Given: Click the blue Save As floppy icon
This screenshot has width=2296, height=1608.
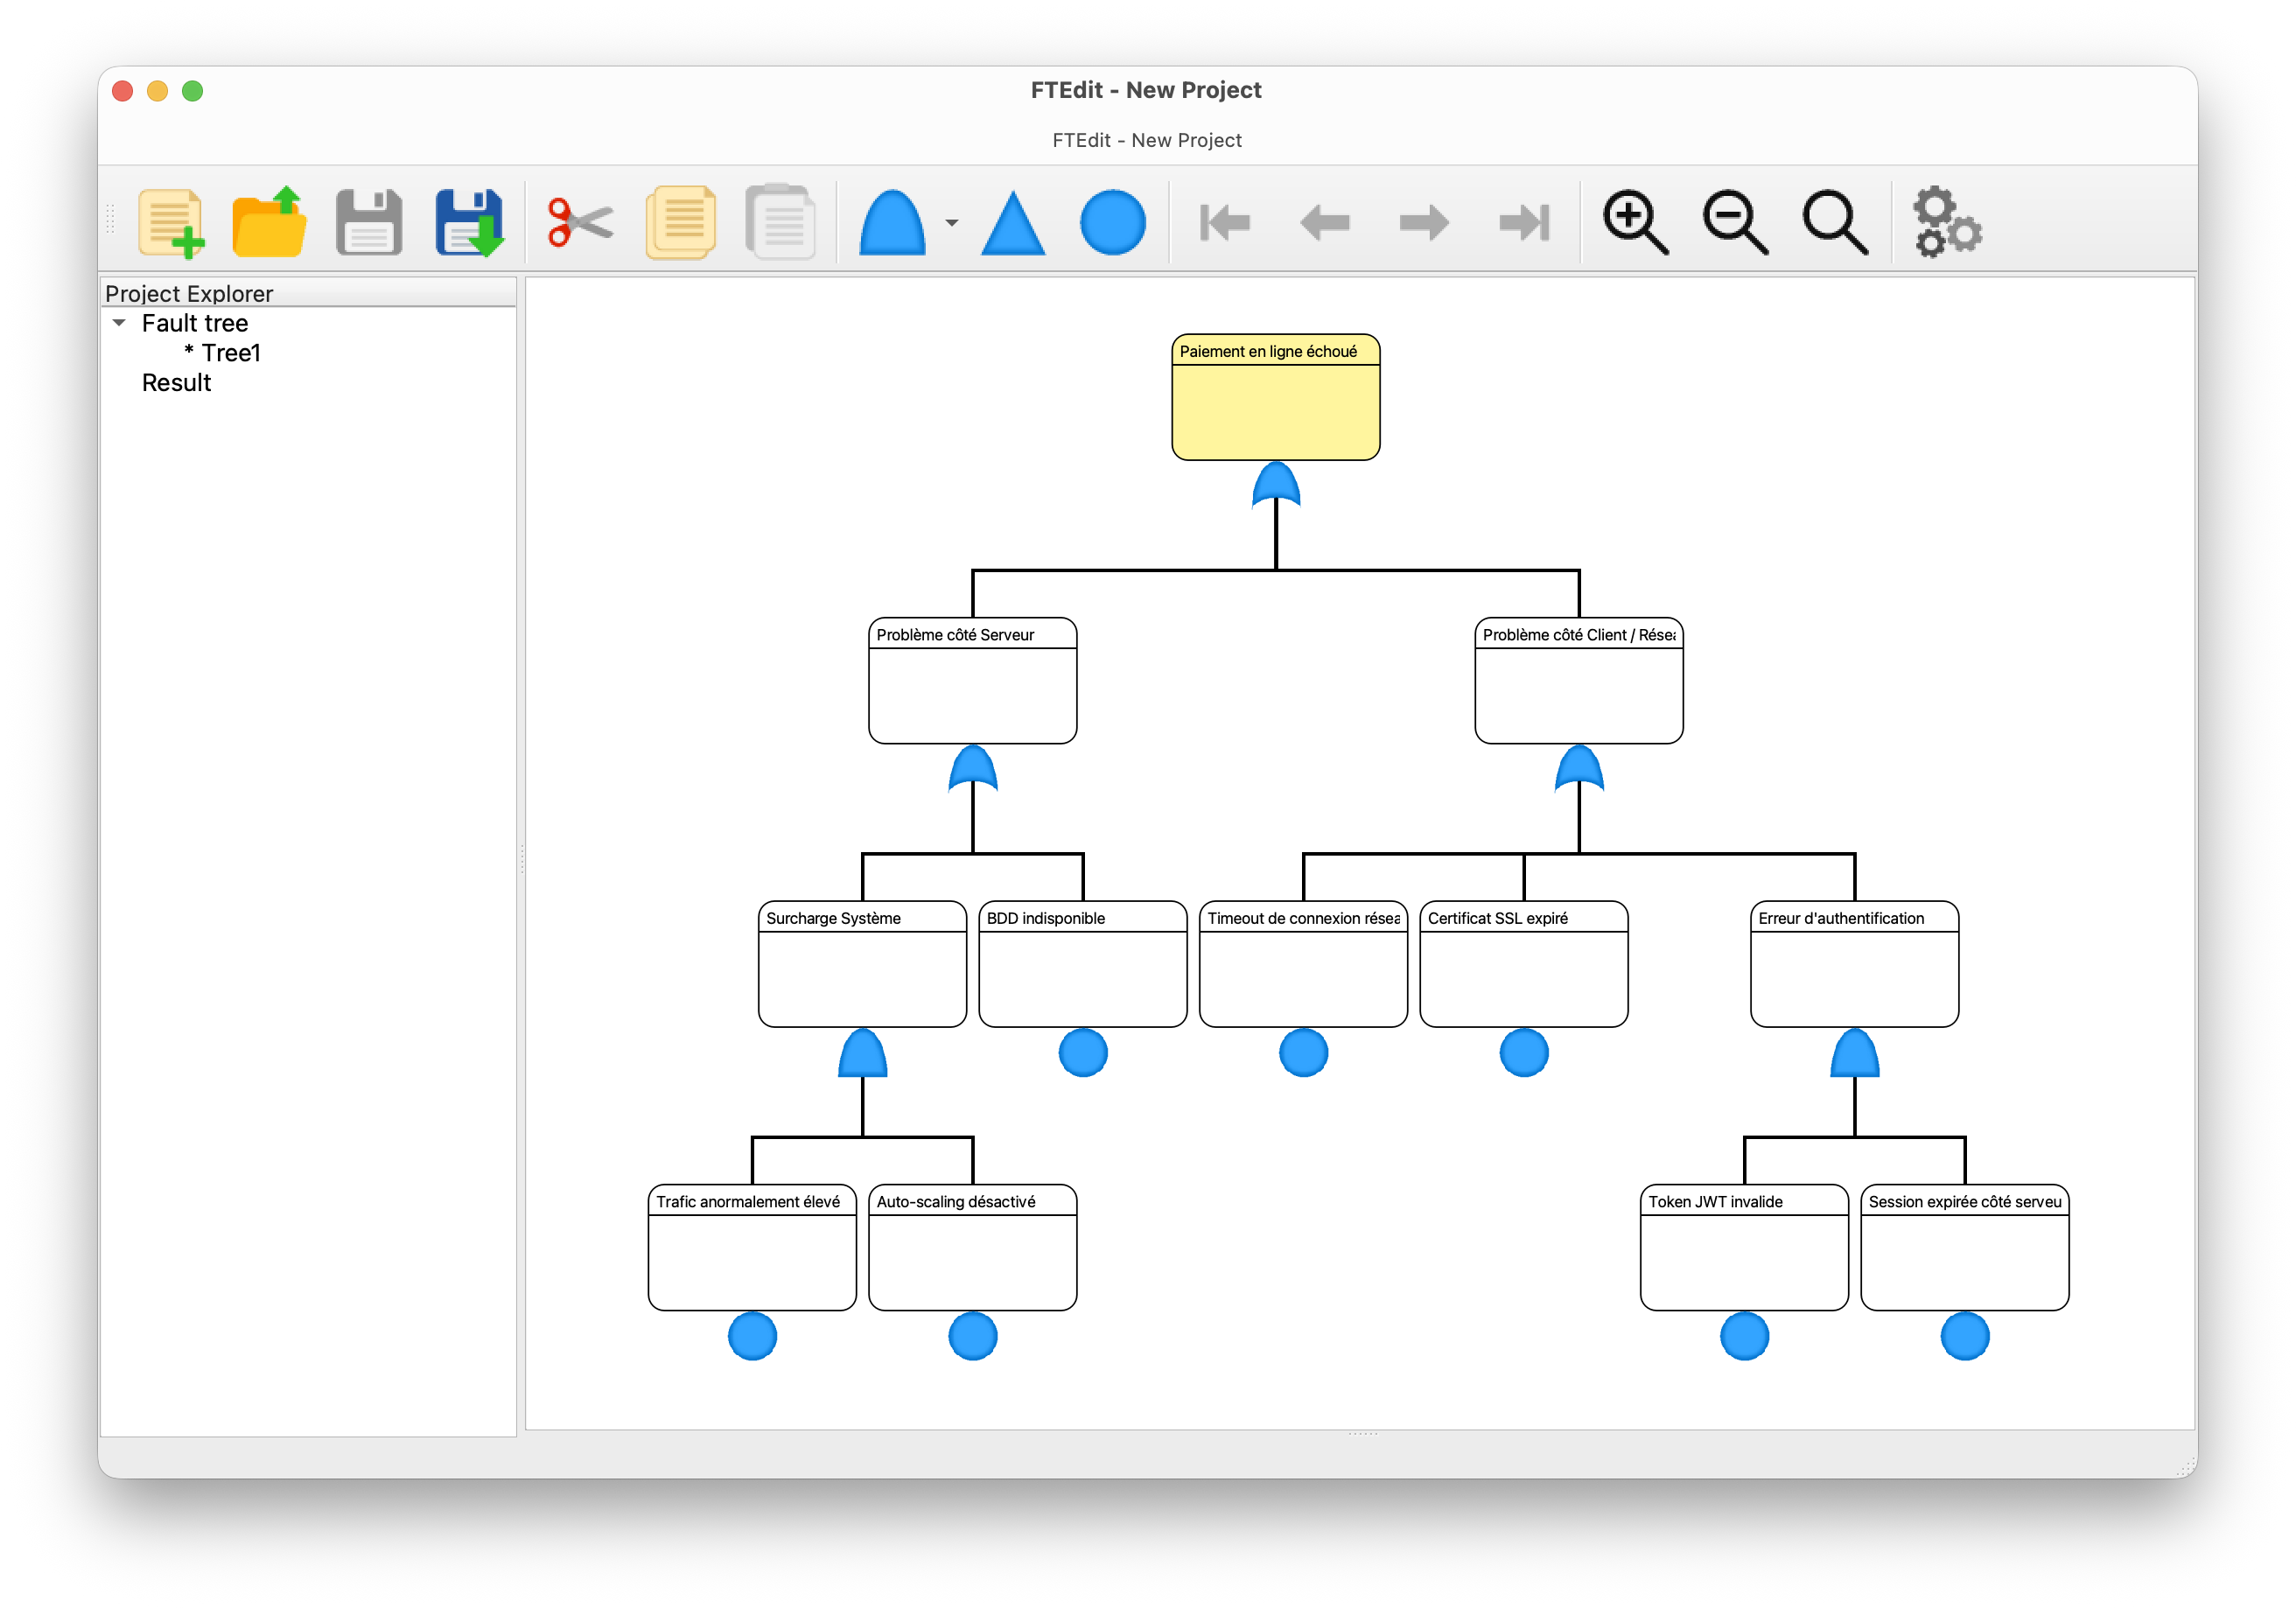Looking at the screenshot, I should click(469, 222).
